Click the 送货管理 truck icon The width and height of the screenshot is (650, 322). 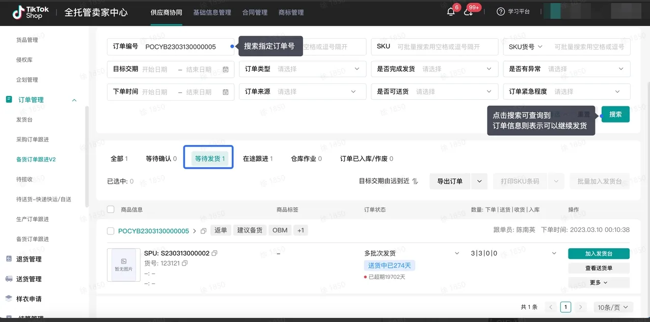tap(9, 279)
